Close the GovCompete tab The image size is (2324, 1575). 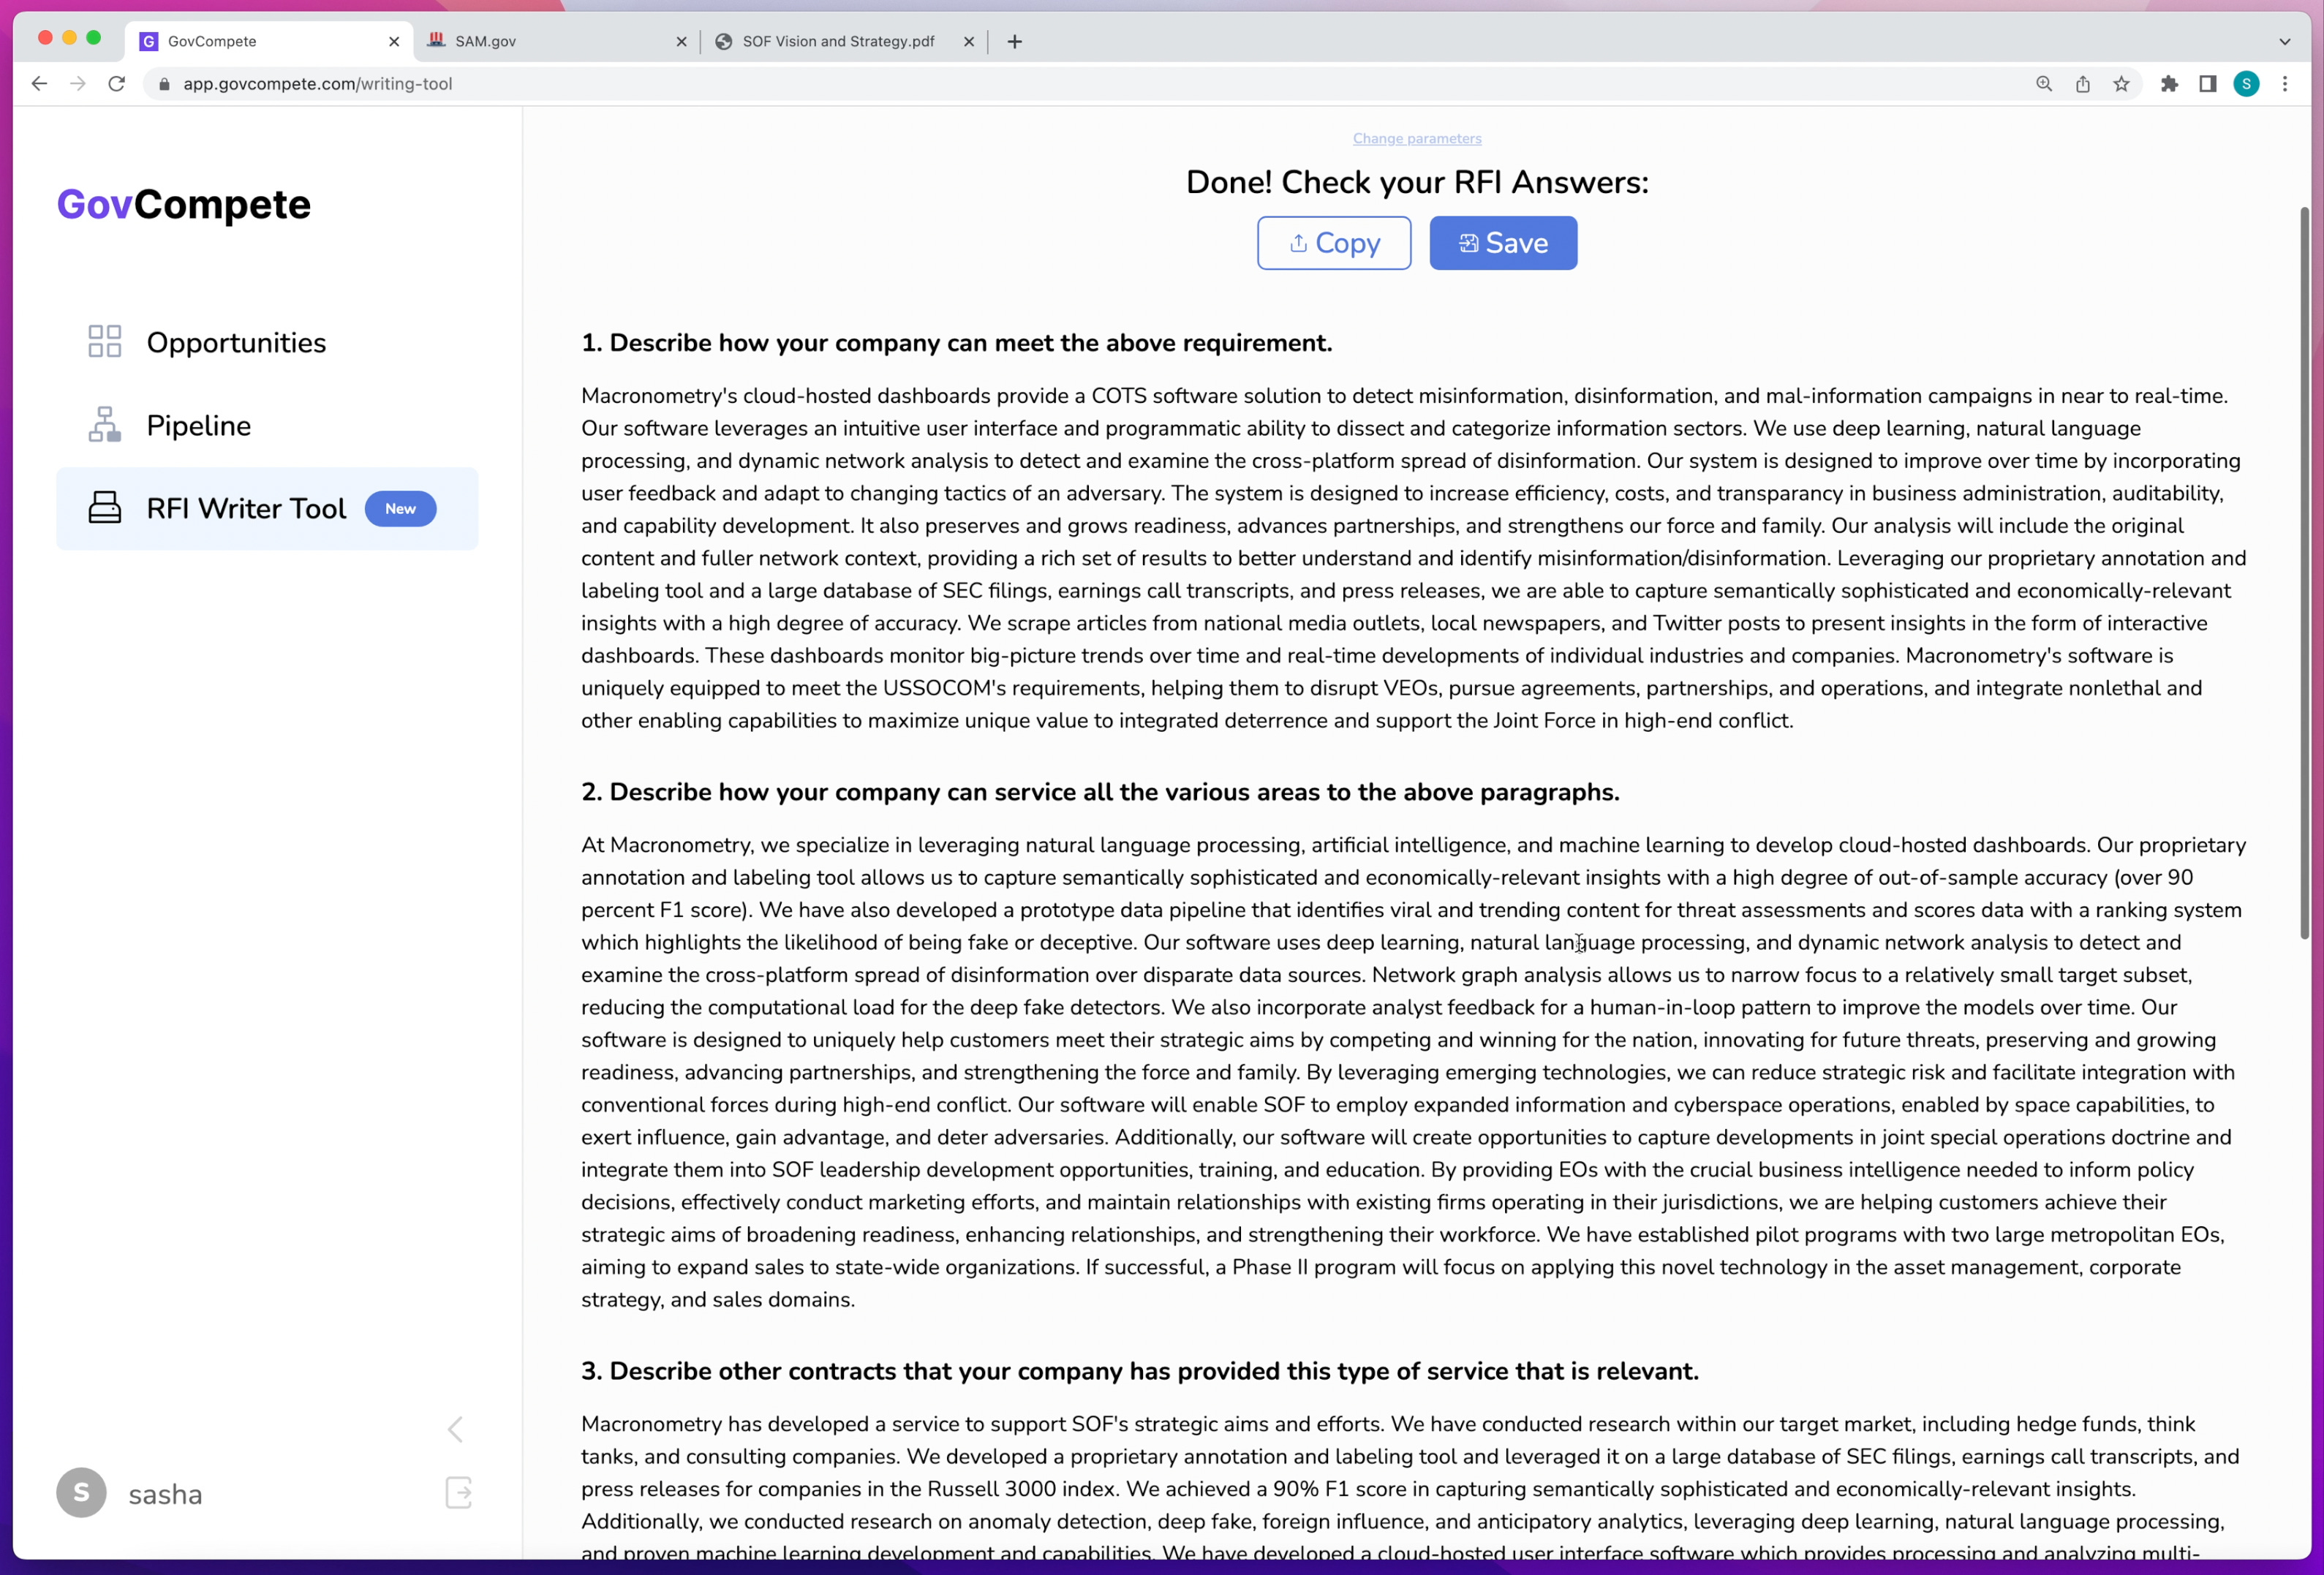[x=394, y=41]
